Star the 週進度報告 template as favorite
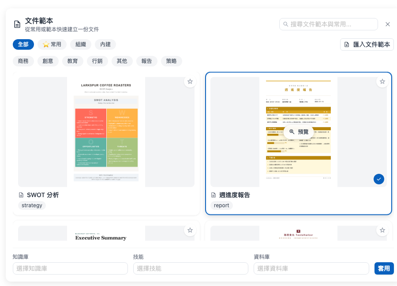397x286 pixels. [382, 81]
